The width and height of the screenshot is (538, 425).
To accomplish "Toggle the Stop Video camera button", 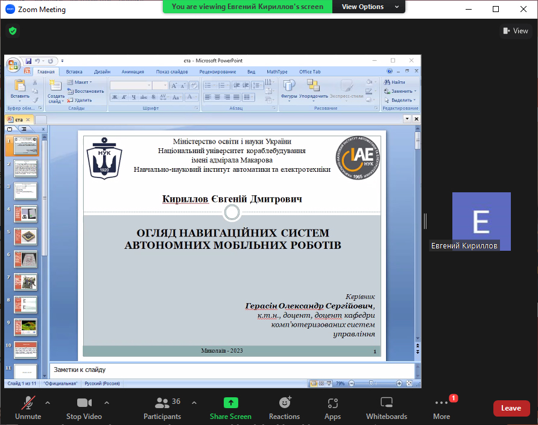I will click(83, 403).
